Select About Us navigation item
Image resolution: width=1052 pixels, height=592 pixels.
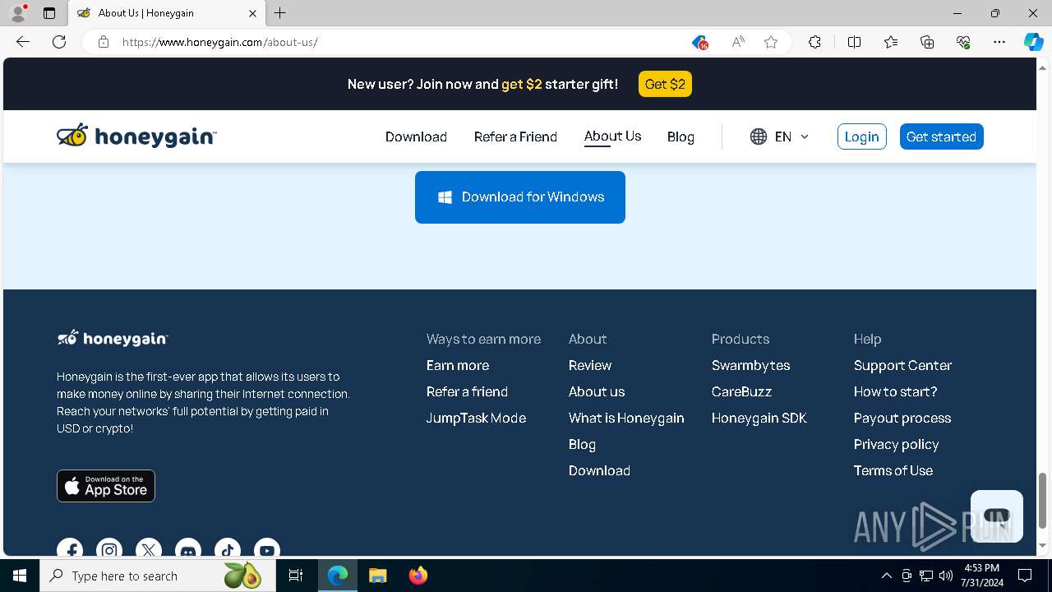(612, 136)
